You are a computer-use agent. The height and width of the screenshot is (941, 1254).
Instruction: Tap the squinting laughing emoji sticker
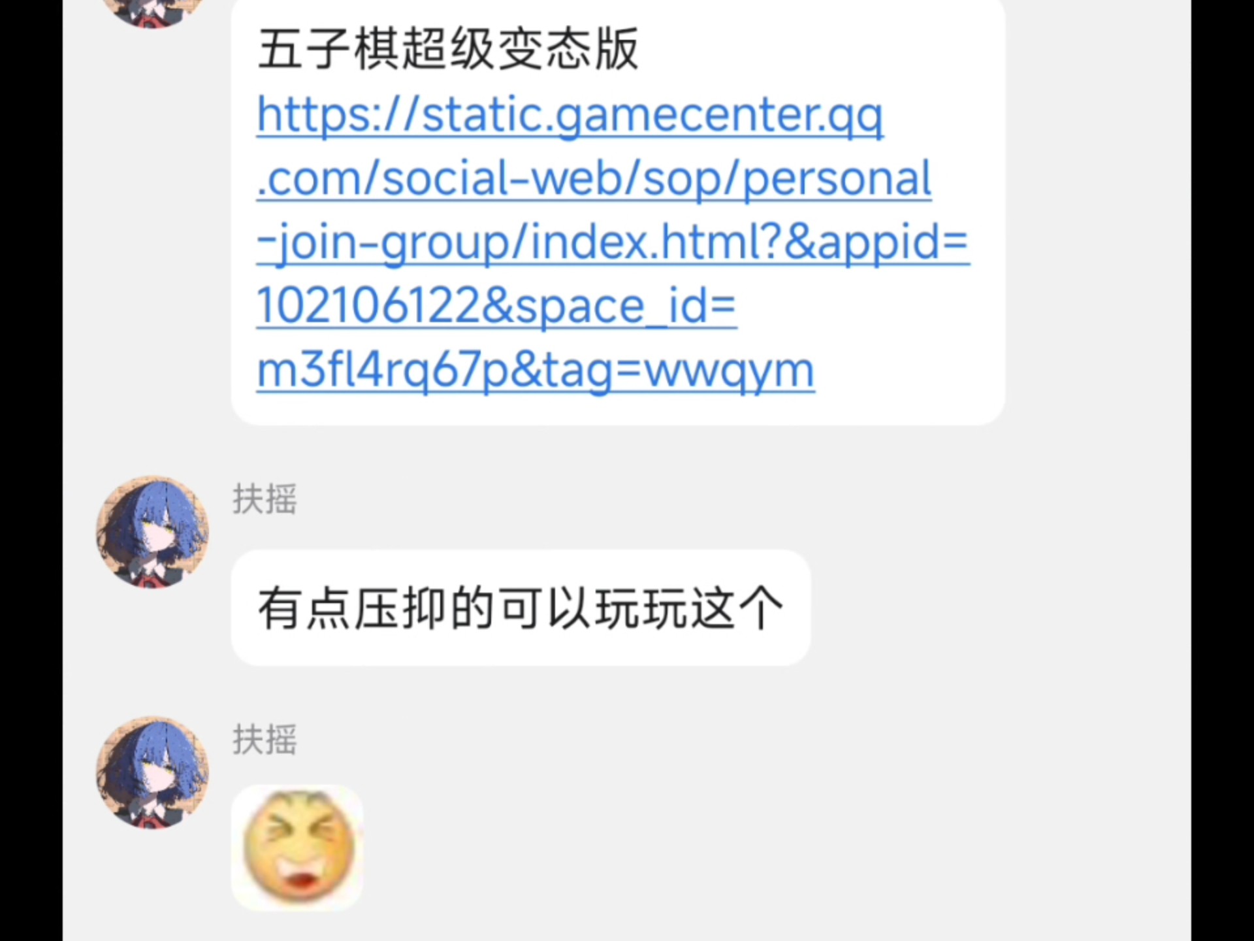[298, 847]
